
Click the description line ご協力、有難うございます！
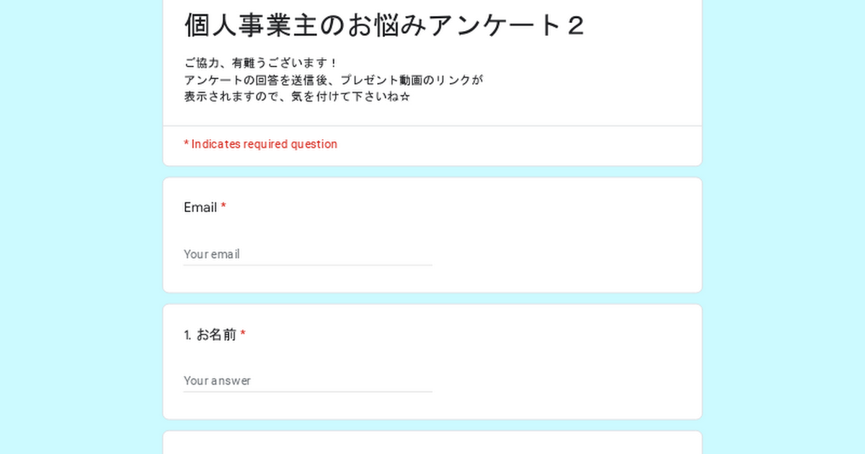261,63
